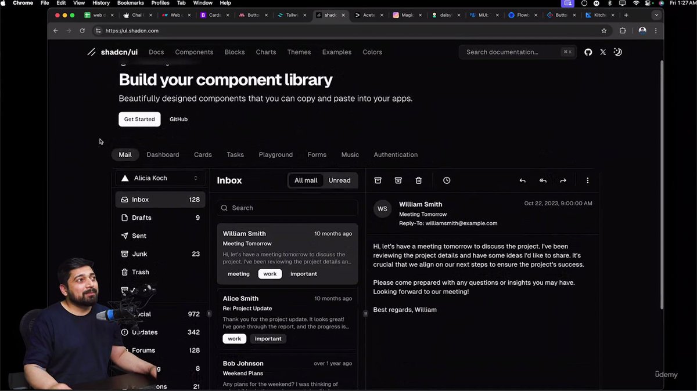Archive the open email
This screenshot has height=391, width=697.
pyautogui.click(x=378, y=180)
